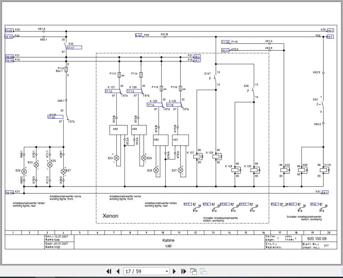This screenshot has width=343, height=278.
Task: Click the F110 Box 1 fuse label
Action: [x=60, y=69]
